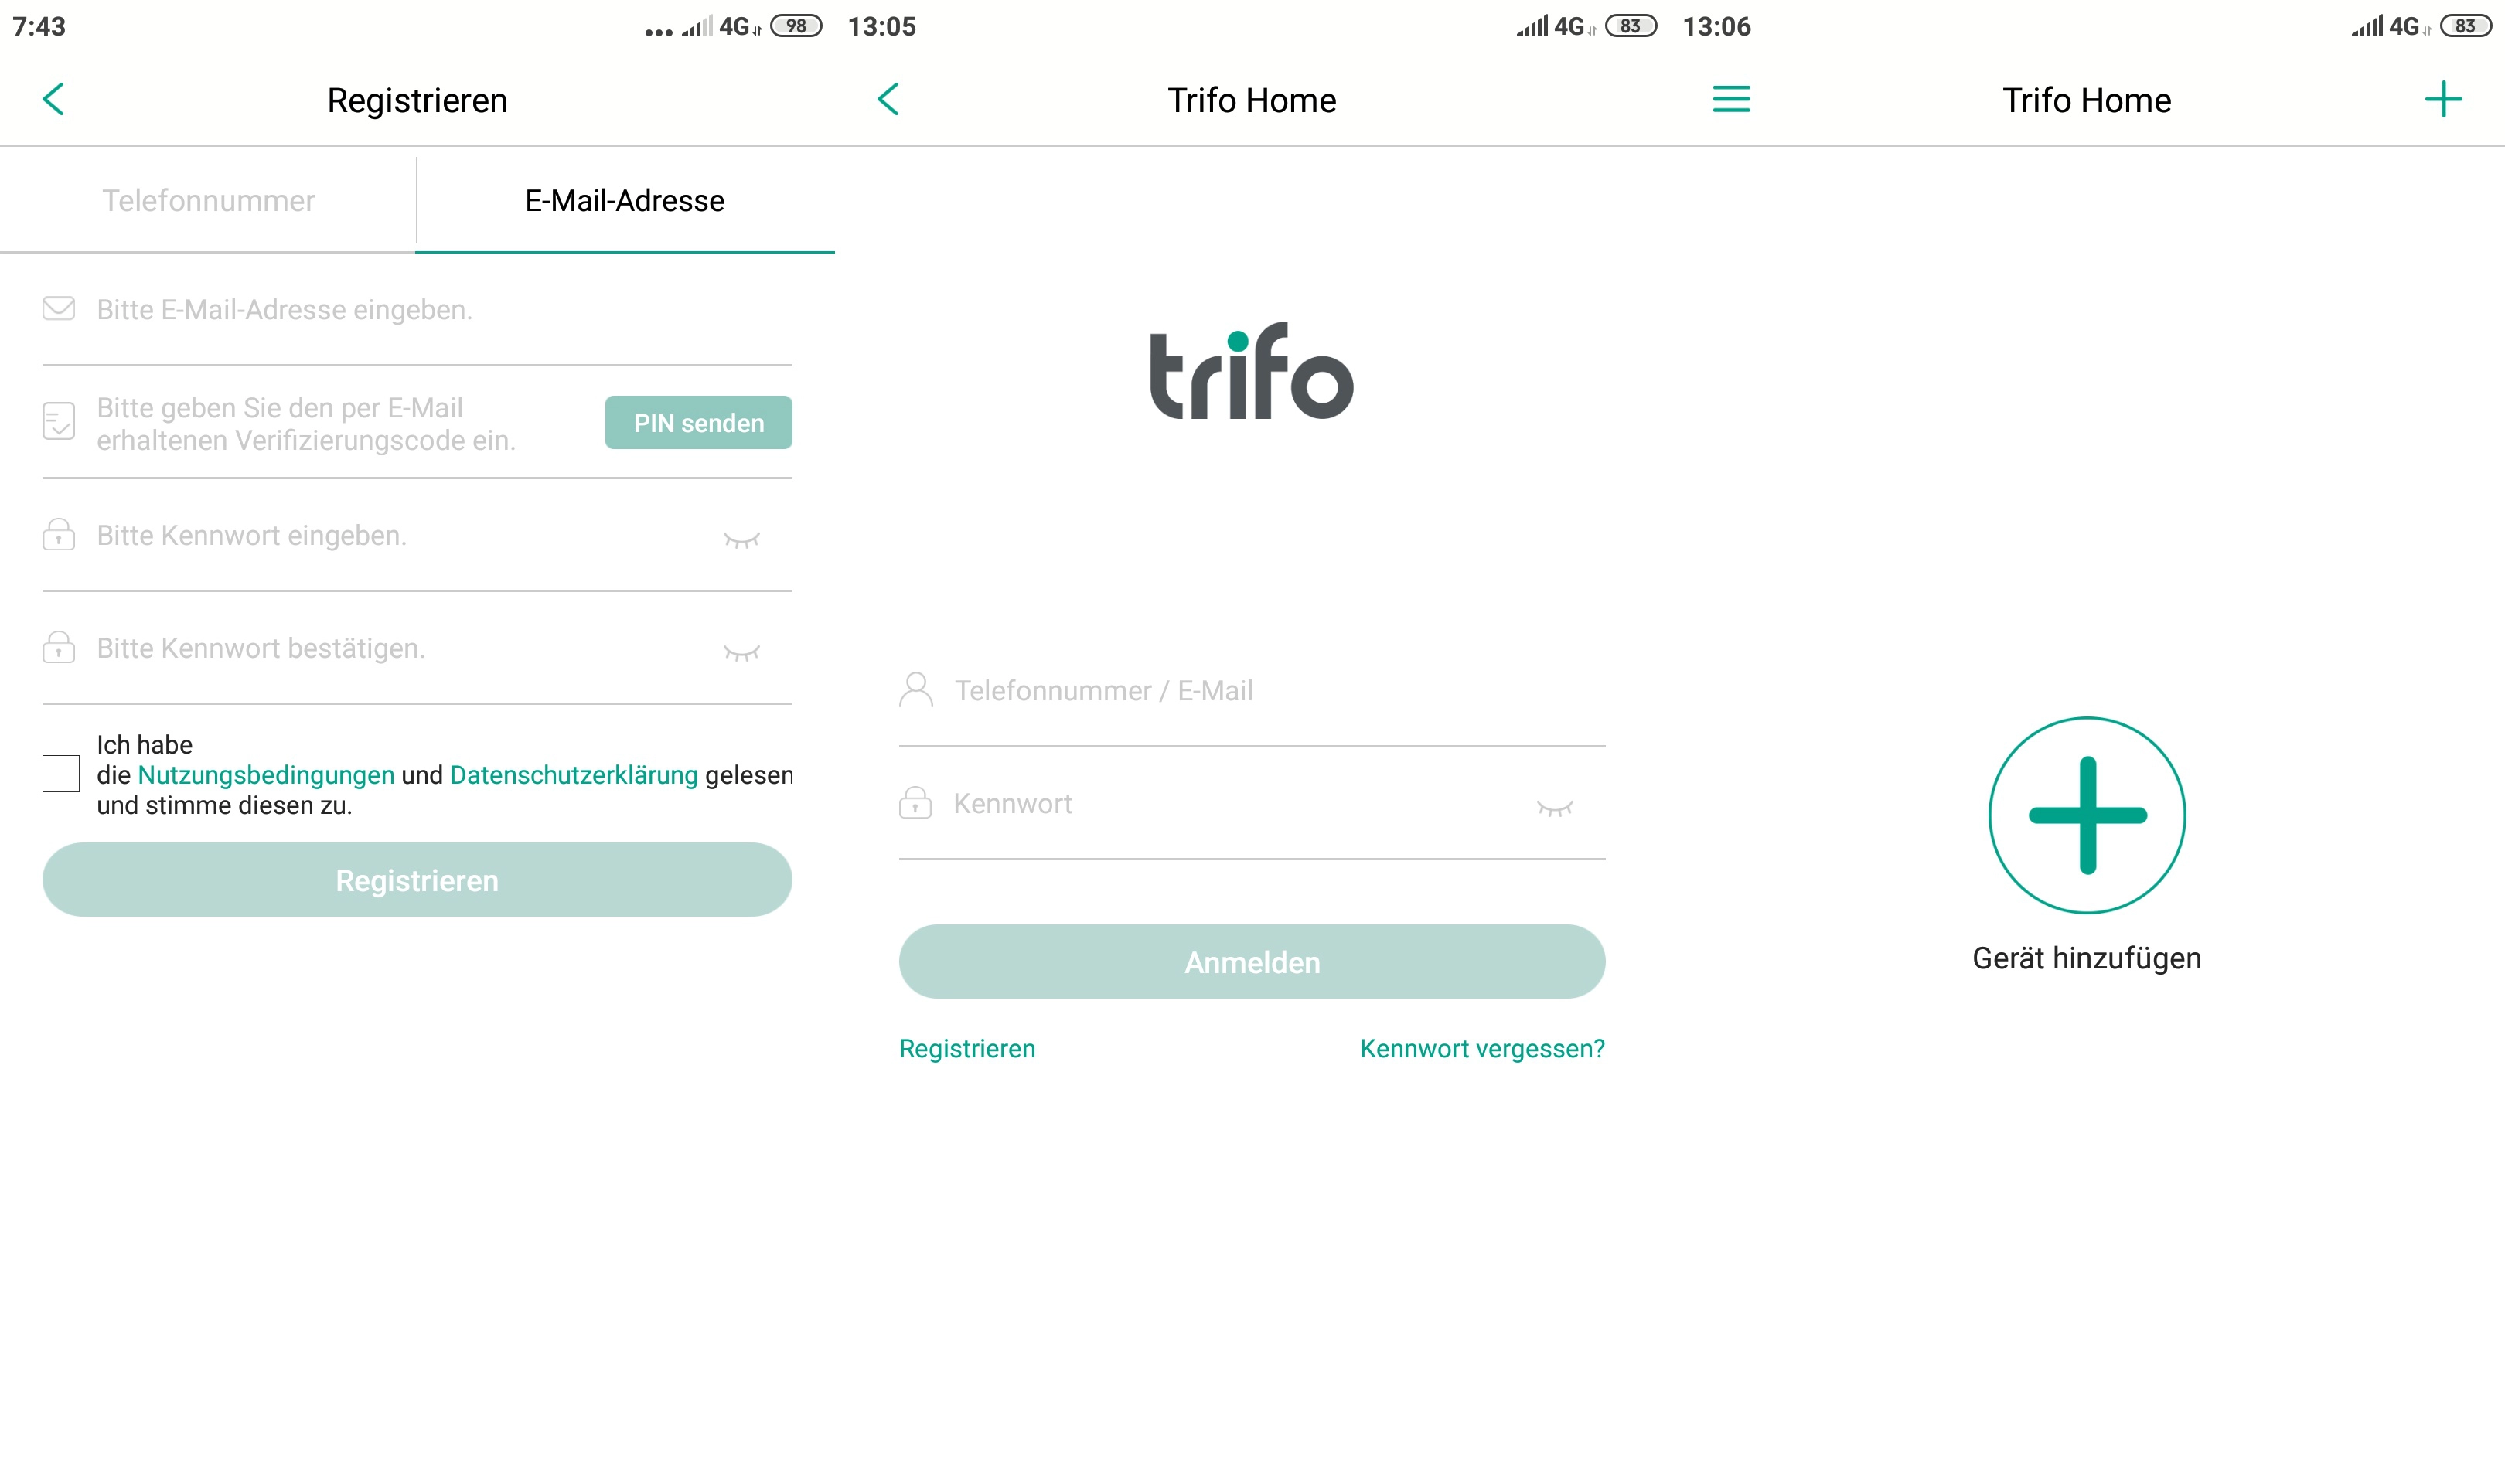Viewport: 2505px width, 1484px height.
Task: Tap the three dots status icon at 7:43
Action: click(x=658, y=33)
